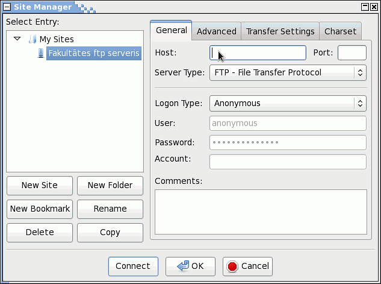
Task: Select the Fakultātes ftp serveris entry
Action: (x=94, y=53)
